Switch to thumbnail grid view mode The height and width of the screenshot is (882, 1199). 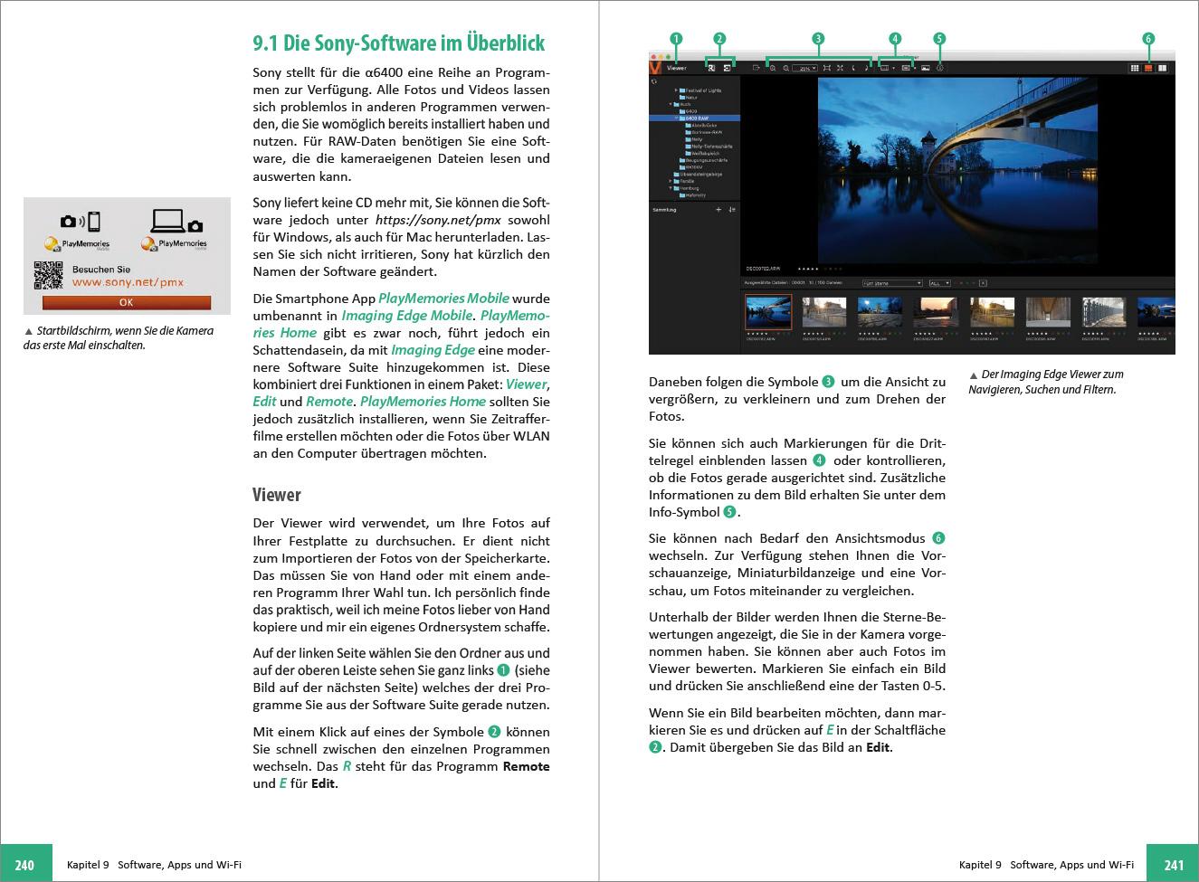1135,68
